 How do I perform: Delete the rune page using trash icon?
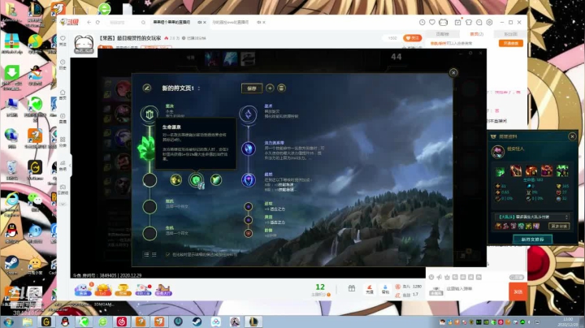(281, 88)
